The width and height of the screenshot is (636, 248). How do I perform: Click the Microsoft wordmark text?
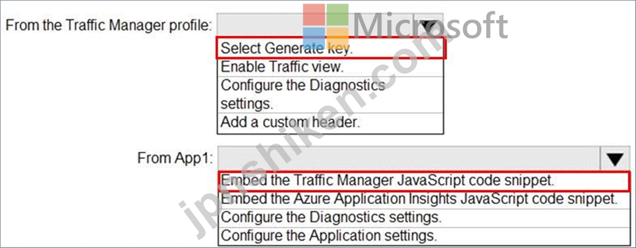431,26
